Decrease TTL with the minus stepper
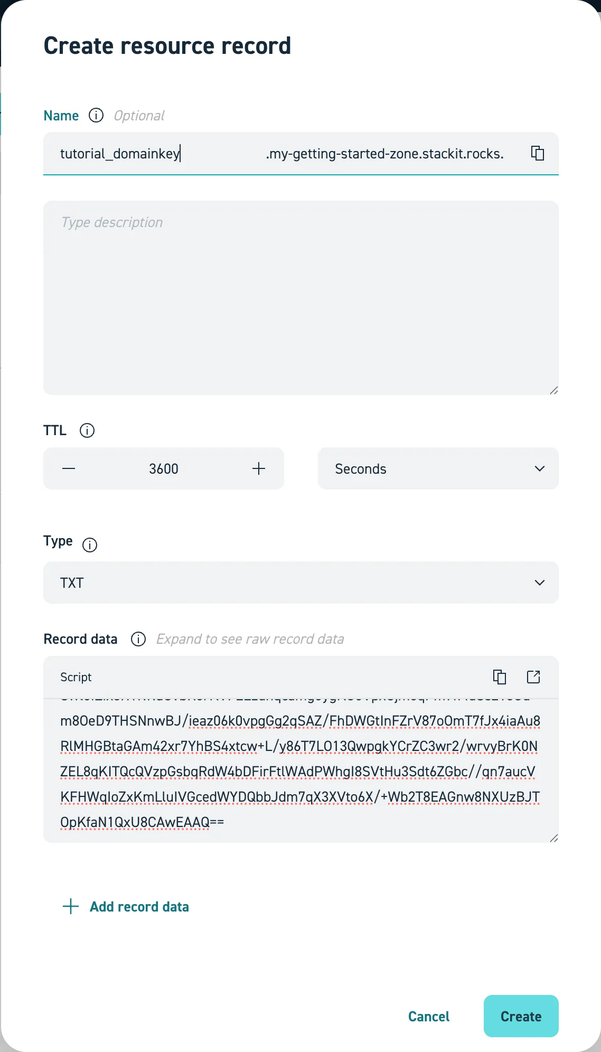This screenshot has width=601, height=1052. [x=69, y=468]
